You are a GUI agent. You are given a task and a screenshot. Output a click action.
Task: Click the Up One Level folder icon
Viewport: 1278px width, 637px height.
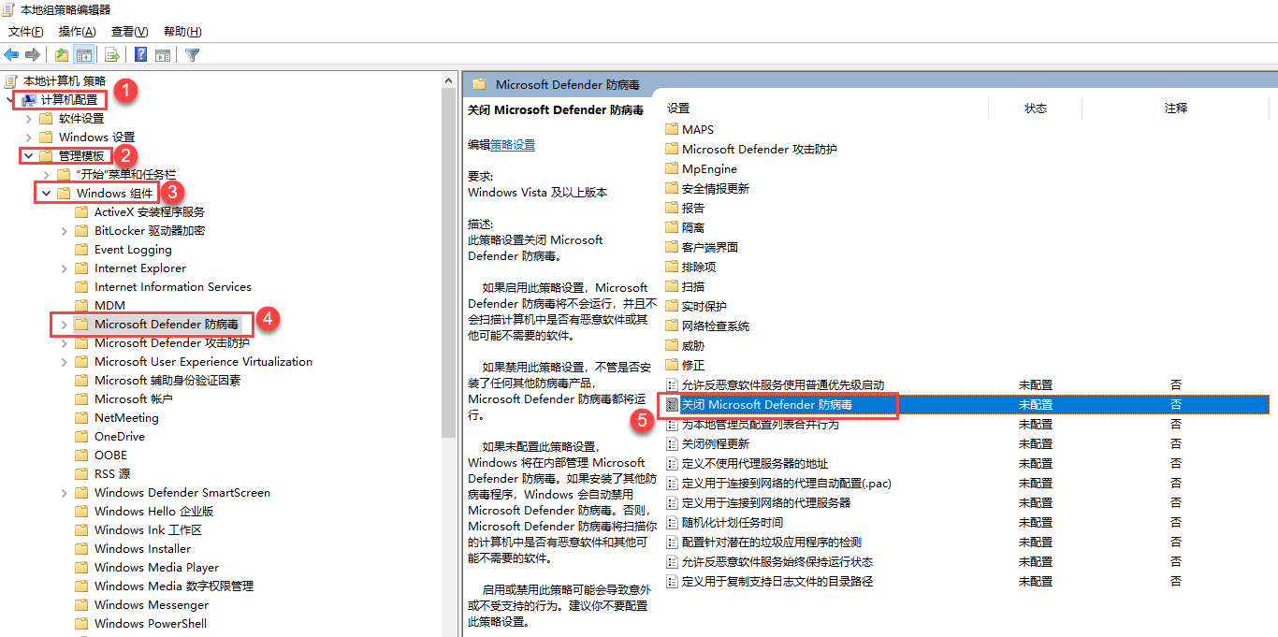click(x=62, y=55)
